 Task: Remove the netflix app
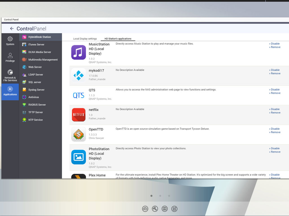275,113
